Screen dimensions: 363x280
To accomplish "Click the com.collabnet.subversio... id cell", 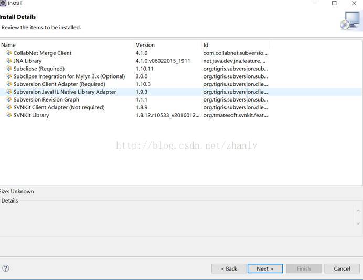I will coord(235,53).
